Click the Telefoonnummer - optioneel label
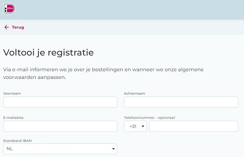Image resolution: width=244 pixels, height=157 pixels. click(149, 117)
